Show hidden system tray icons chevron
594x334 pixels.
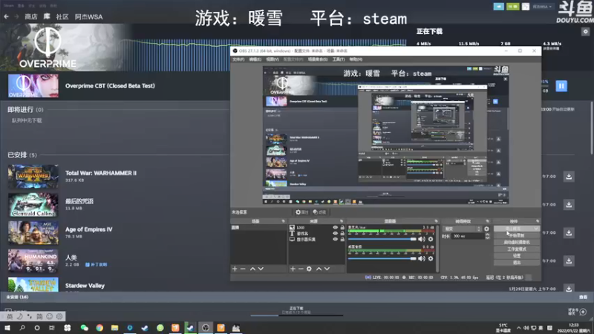click(x=518, y=328)
